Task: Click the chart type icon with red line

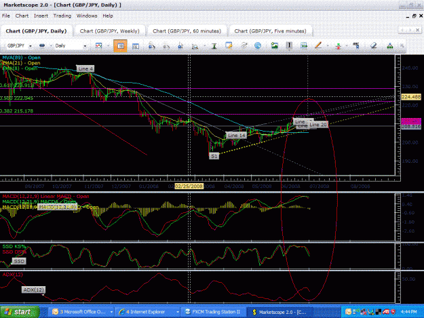Action: point(98,46)
